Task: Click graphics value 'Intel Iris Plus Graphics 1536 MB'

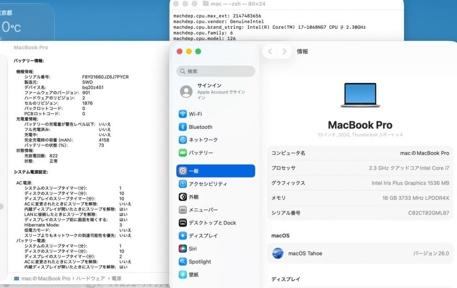Action: click(x=410, y=183)
